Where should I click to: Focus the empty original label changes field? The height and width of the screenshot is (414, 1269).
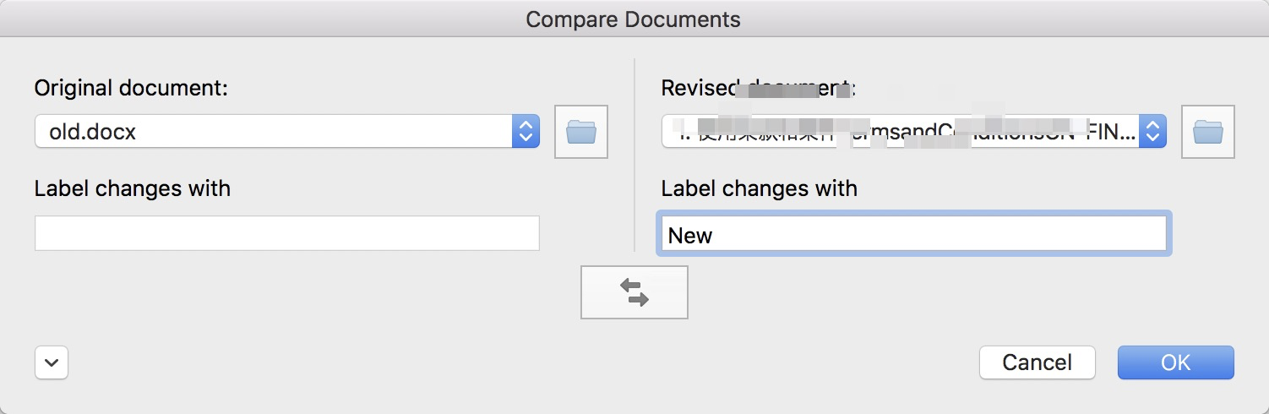coord(286,233)
